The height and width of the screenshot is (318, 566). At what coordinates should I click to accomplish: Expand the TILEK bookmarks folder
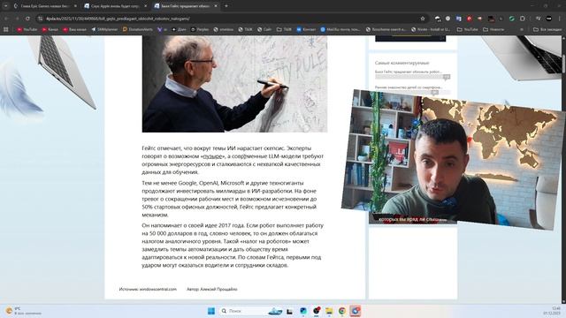click(284, 29)
